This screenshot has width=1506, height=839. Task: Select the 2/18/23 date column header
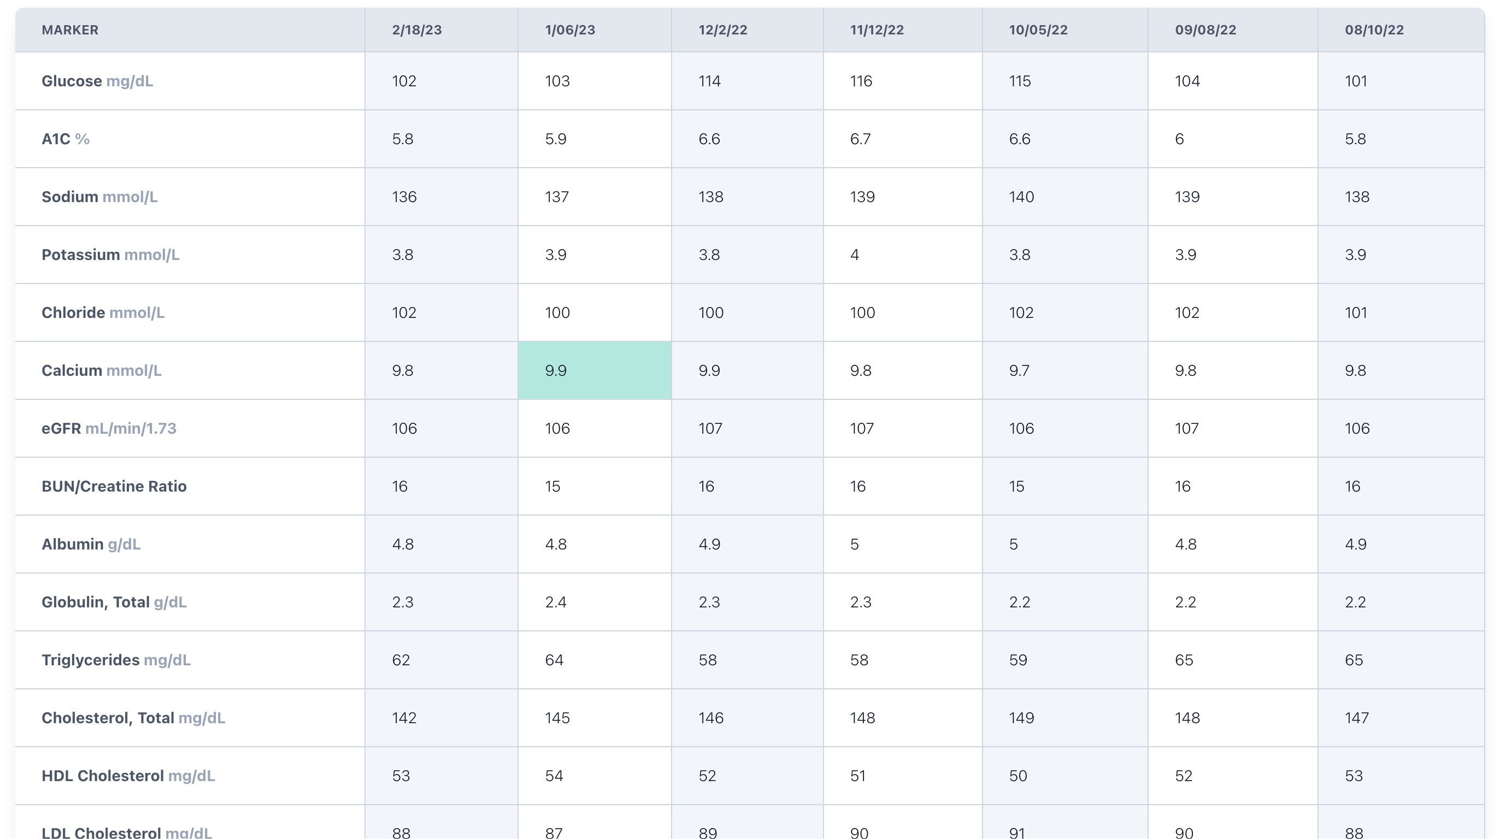[x=417, y=30]
